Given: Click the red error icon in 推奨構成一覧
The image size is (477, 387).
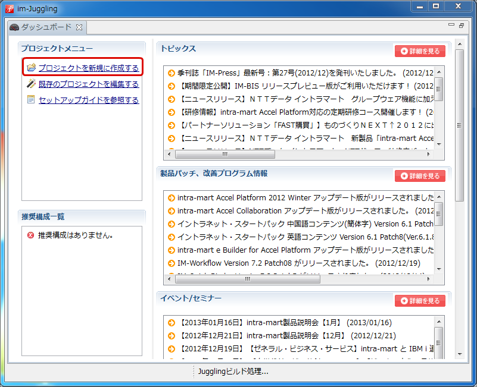Looking at the screenshot, I should pyautogui.click(x=31, y=235).
